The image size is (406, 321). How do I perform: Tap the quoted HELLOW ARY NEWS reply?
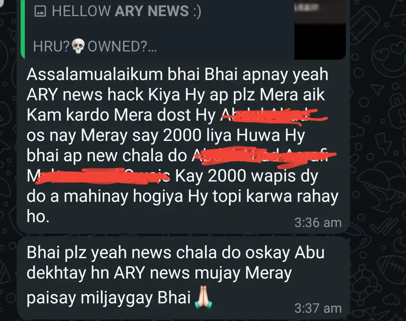click(183, 29)
